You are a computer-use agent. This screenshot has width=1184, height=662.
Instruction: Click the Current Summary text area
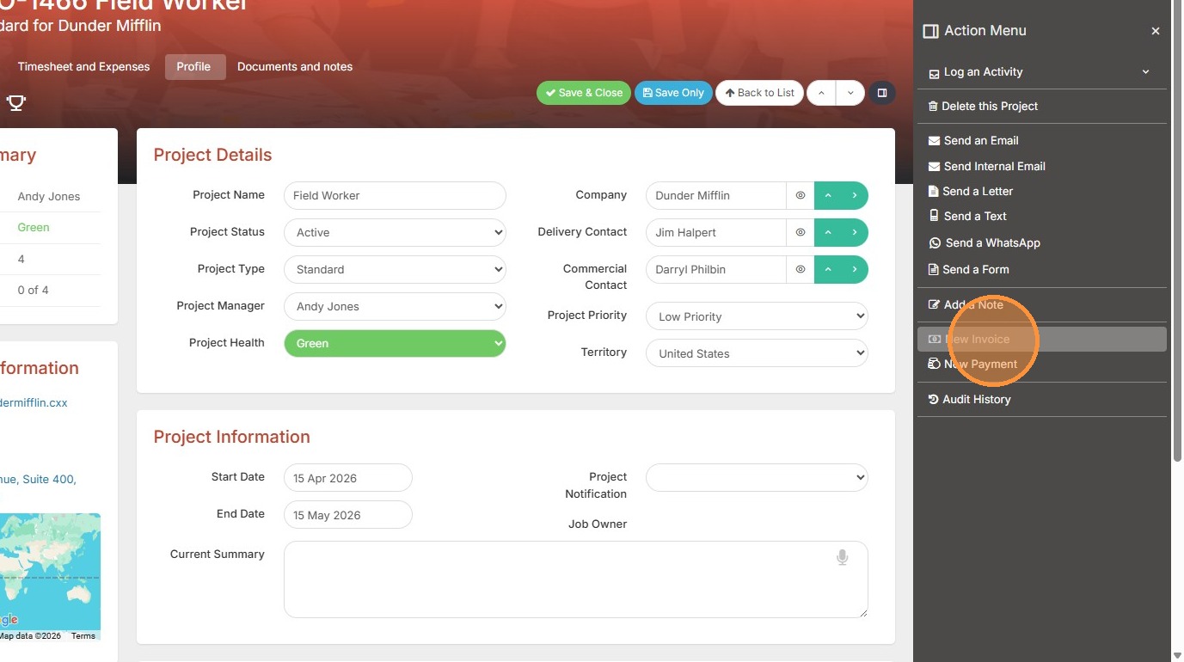coord(576,579)
